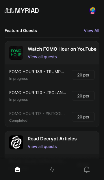Tap the Decrypt logo icon
The height and width of the screenshot is (180, 104).
point(16,142)
